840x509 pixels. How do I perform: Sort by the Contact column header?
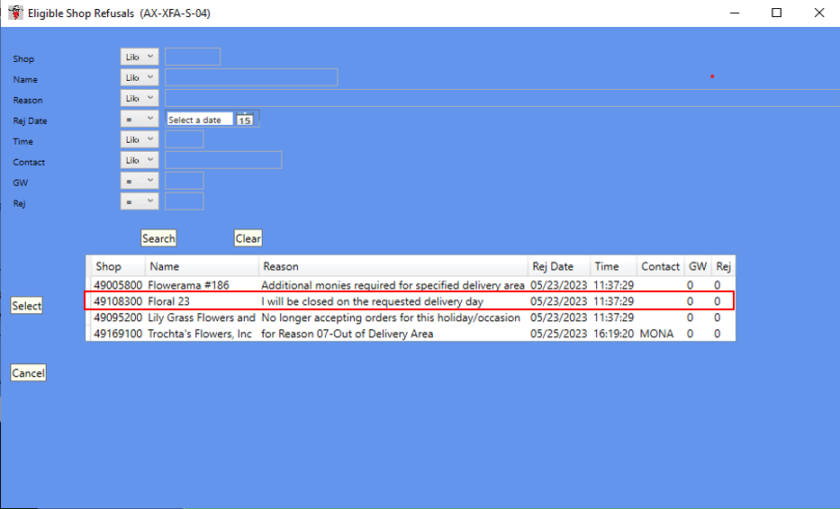(660, 266)
